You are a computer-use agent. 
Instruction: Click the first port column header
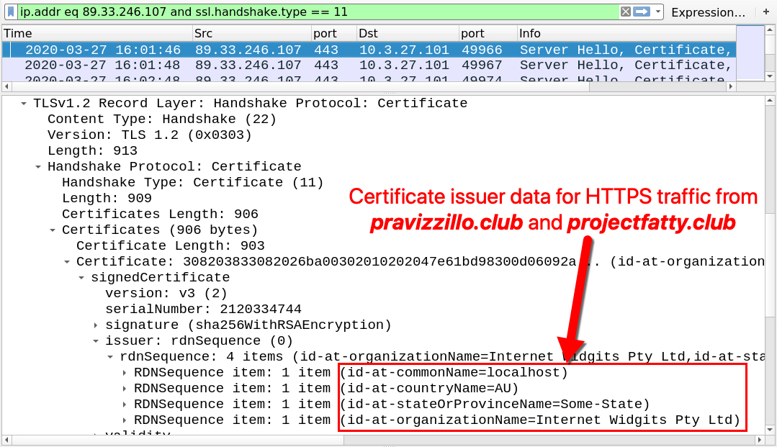point(333,33)
